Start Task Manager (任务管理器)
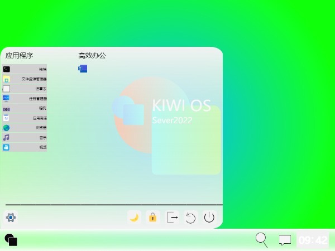This screenshot has height=251, width=335. coord(25,99)
